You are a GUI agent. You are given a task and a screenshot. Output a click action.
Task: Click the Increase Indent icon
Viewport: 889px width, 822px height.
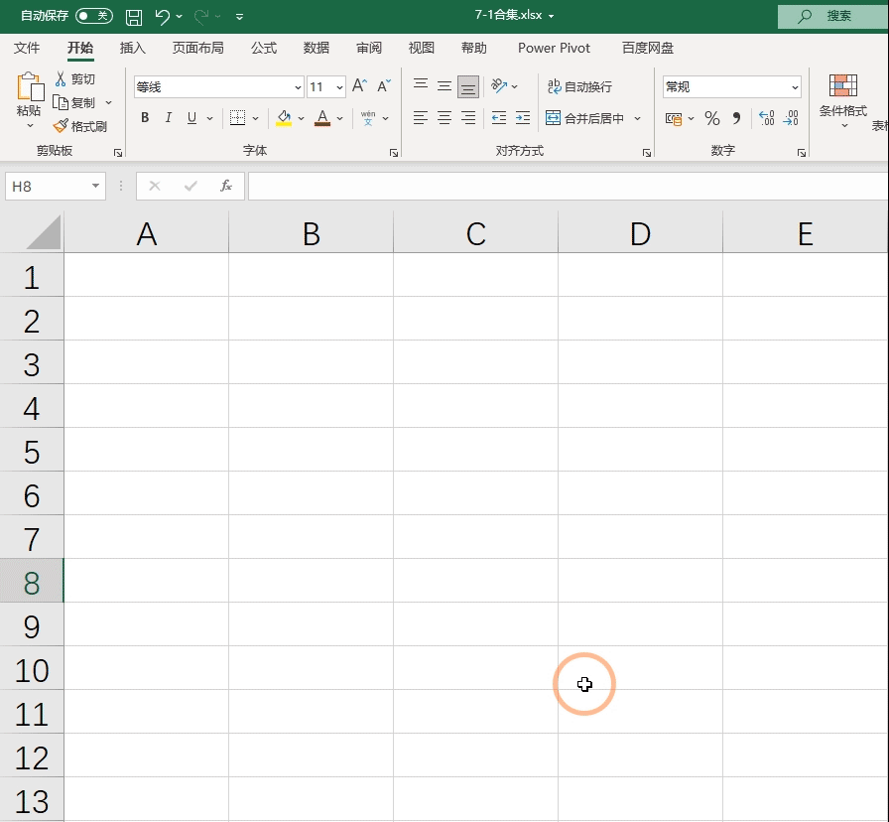tap(523, 118)
